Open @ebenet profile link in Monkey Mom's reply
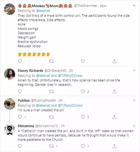This screenshot has width=140, height=152. point(43,11)
